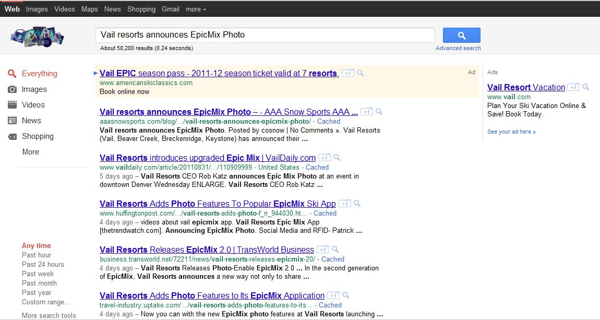Click +1 icon beside Vail Resort Vacation ad
Screen dimensions: 600x320
tap(573, 87)
